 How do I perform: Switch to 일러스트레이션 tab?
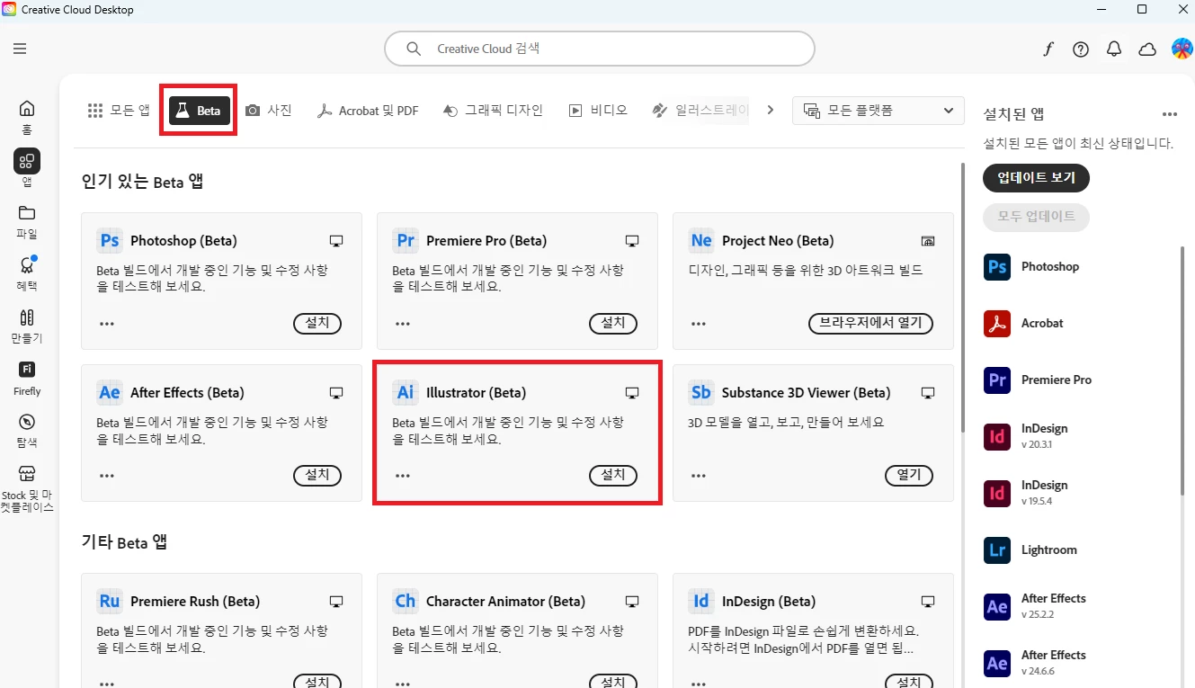[700, 111]
